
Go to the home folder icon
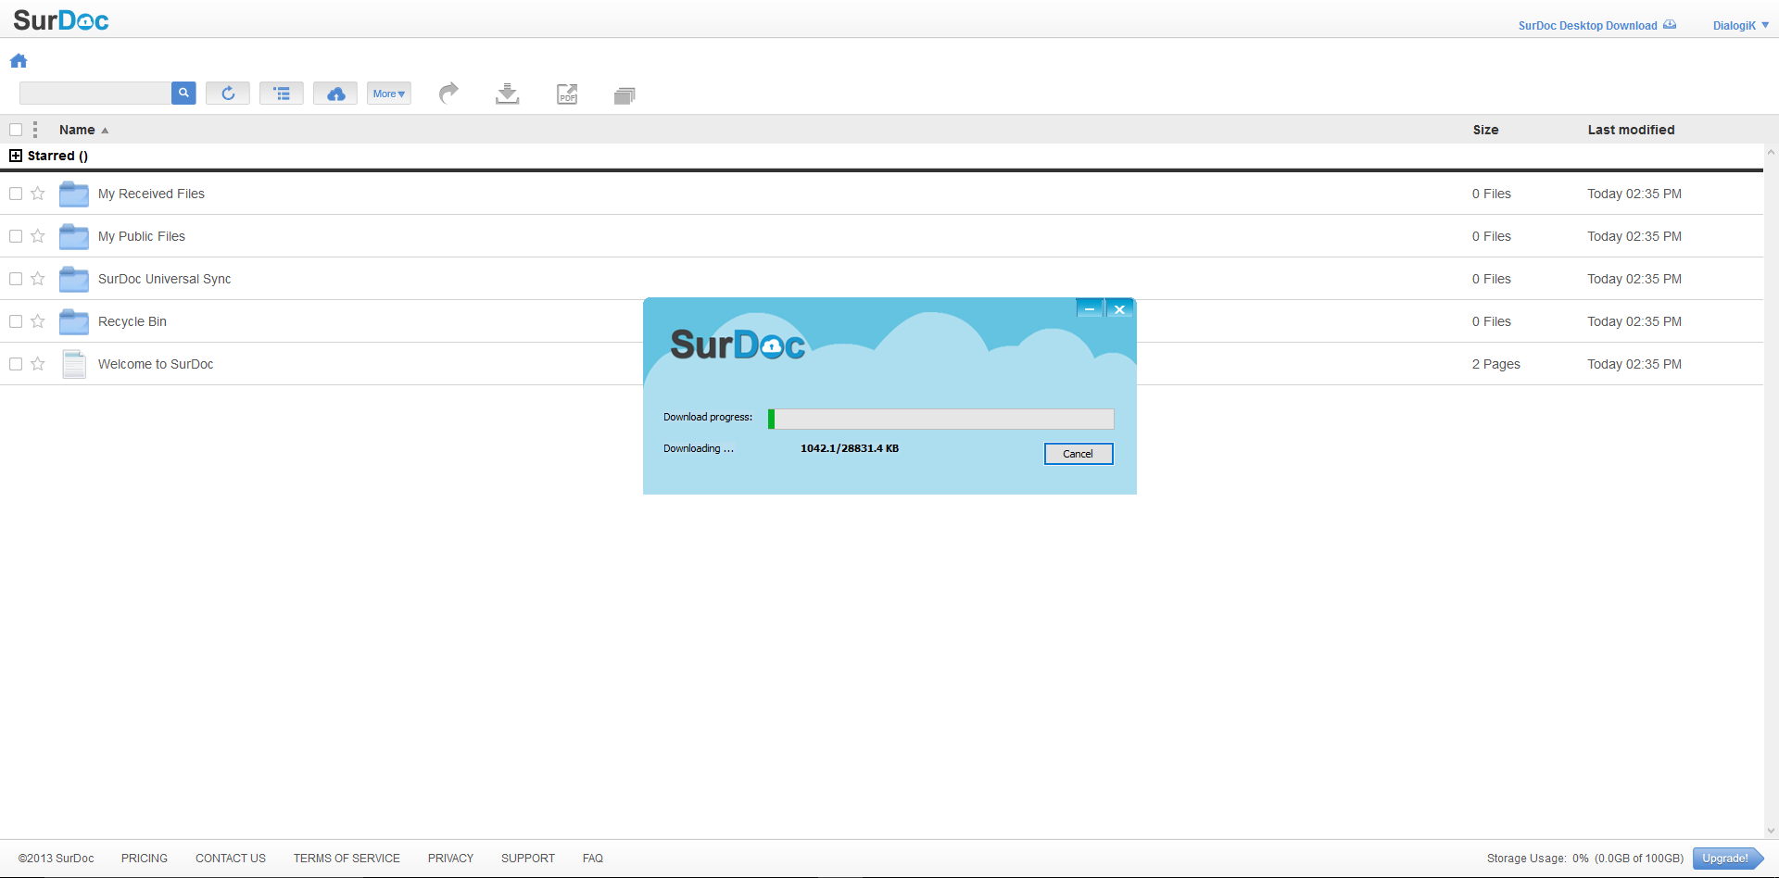[x=19, y=61]
